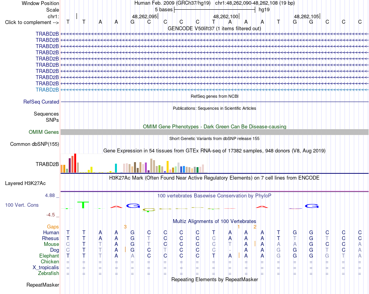This screenshot has height=294, width=369.
Task: Click '100 vertebrates Basewise Conservation by PhyloP' title
Action: (214, 196)
